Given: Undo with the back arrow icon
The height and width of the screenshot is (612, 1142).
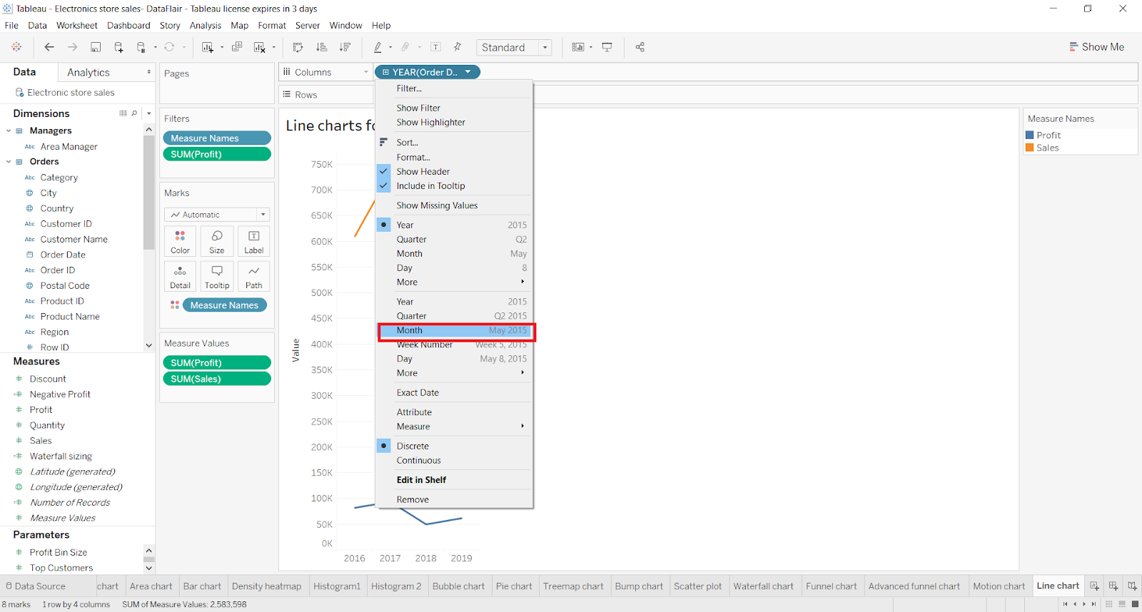Looking at the screenshot, I should tap(49, 47).
